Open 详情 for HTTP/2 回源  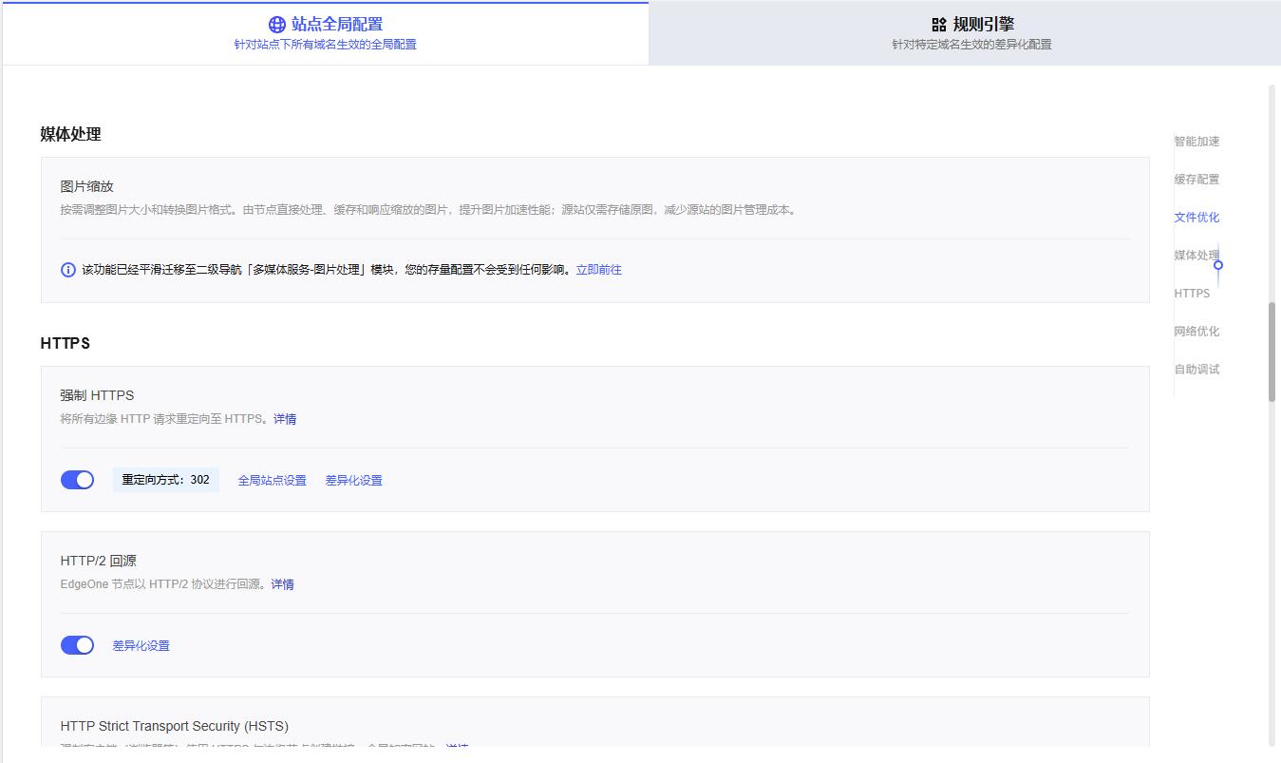coord(282,584)
